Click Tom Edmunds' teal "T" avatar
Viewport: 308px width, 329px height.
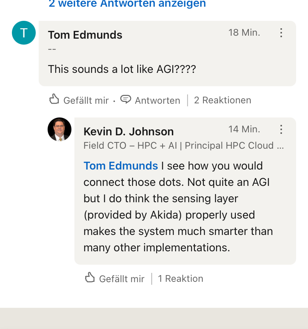[x=24, y=33]
